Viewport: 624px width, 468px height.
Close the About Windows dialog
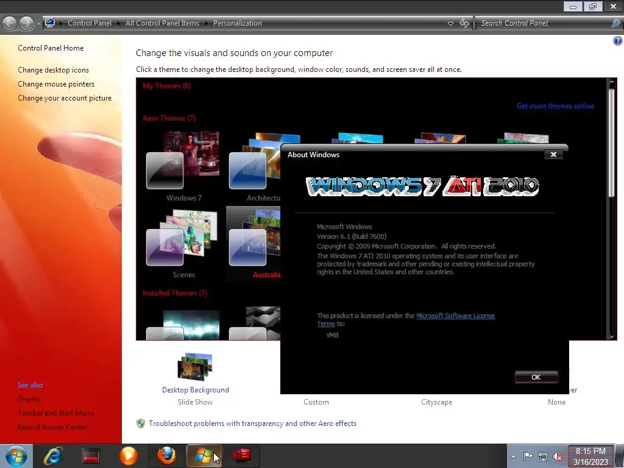pyautogui.click(x=553, y=154)
